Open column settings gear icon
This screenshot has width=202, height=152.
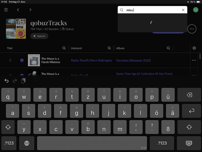(194, 48)
